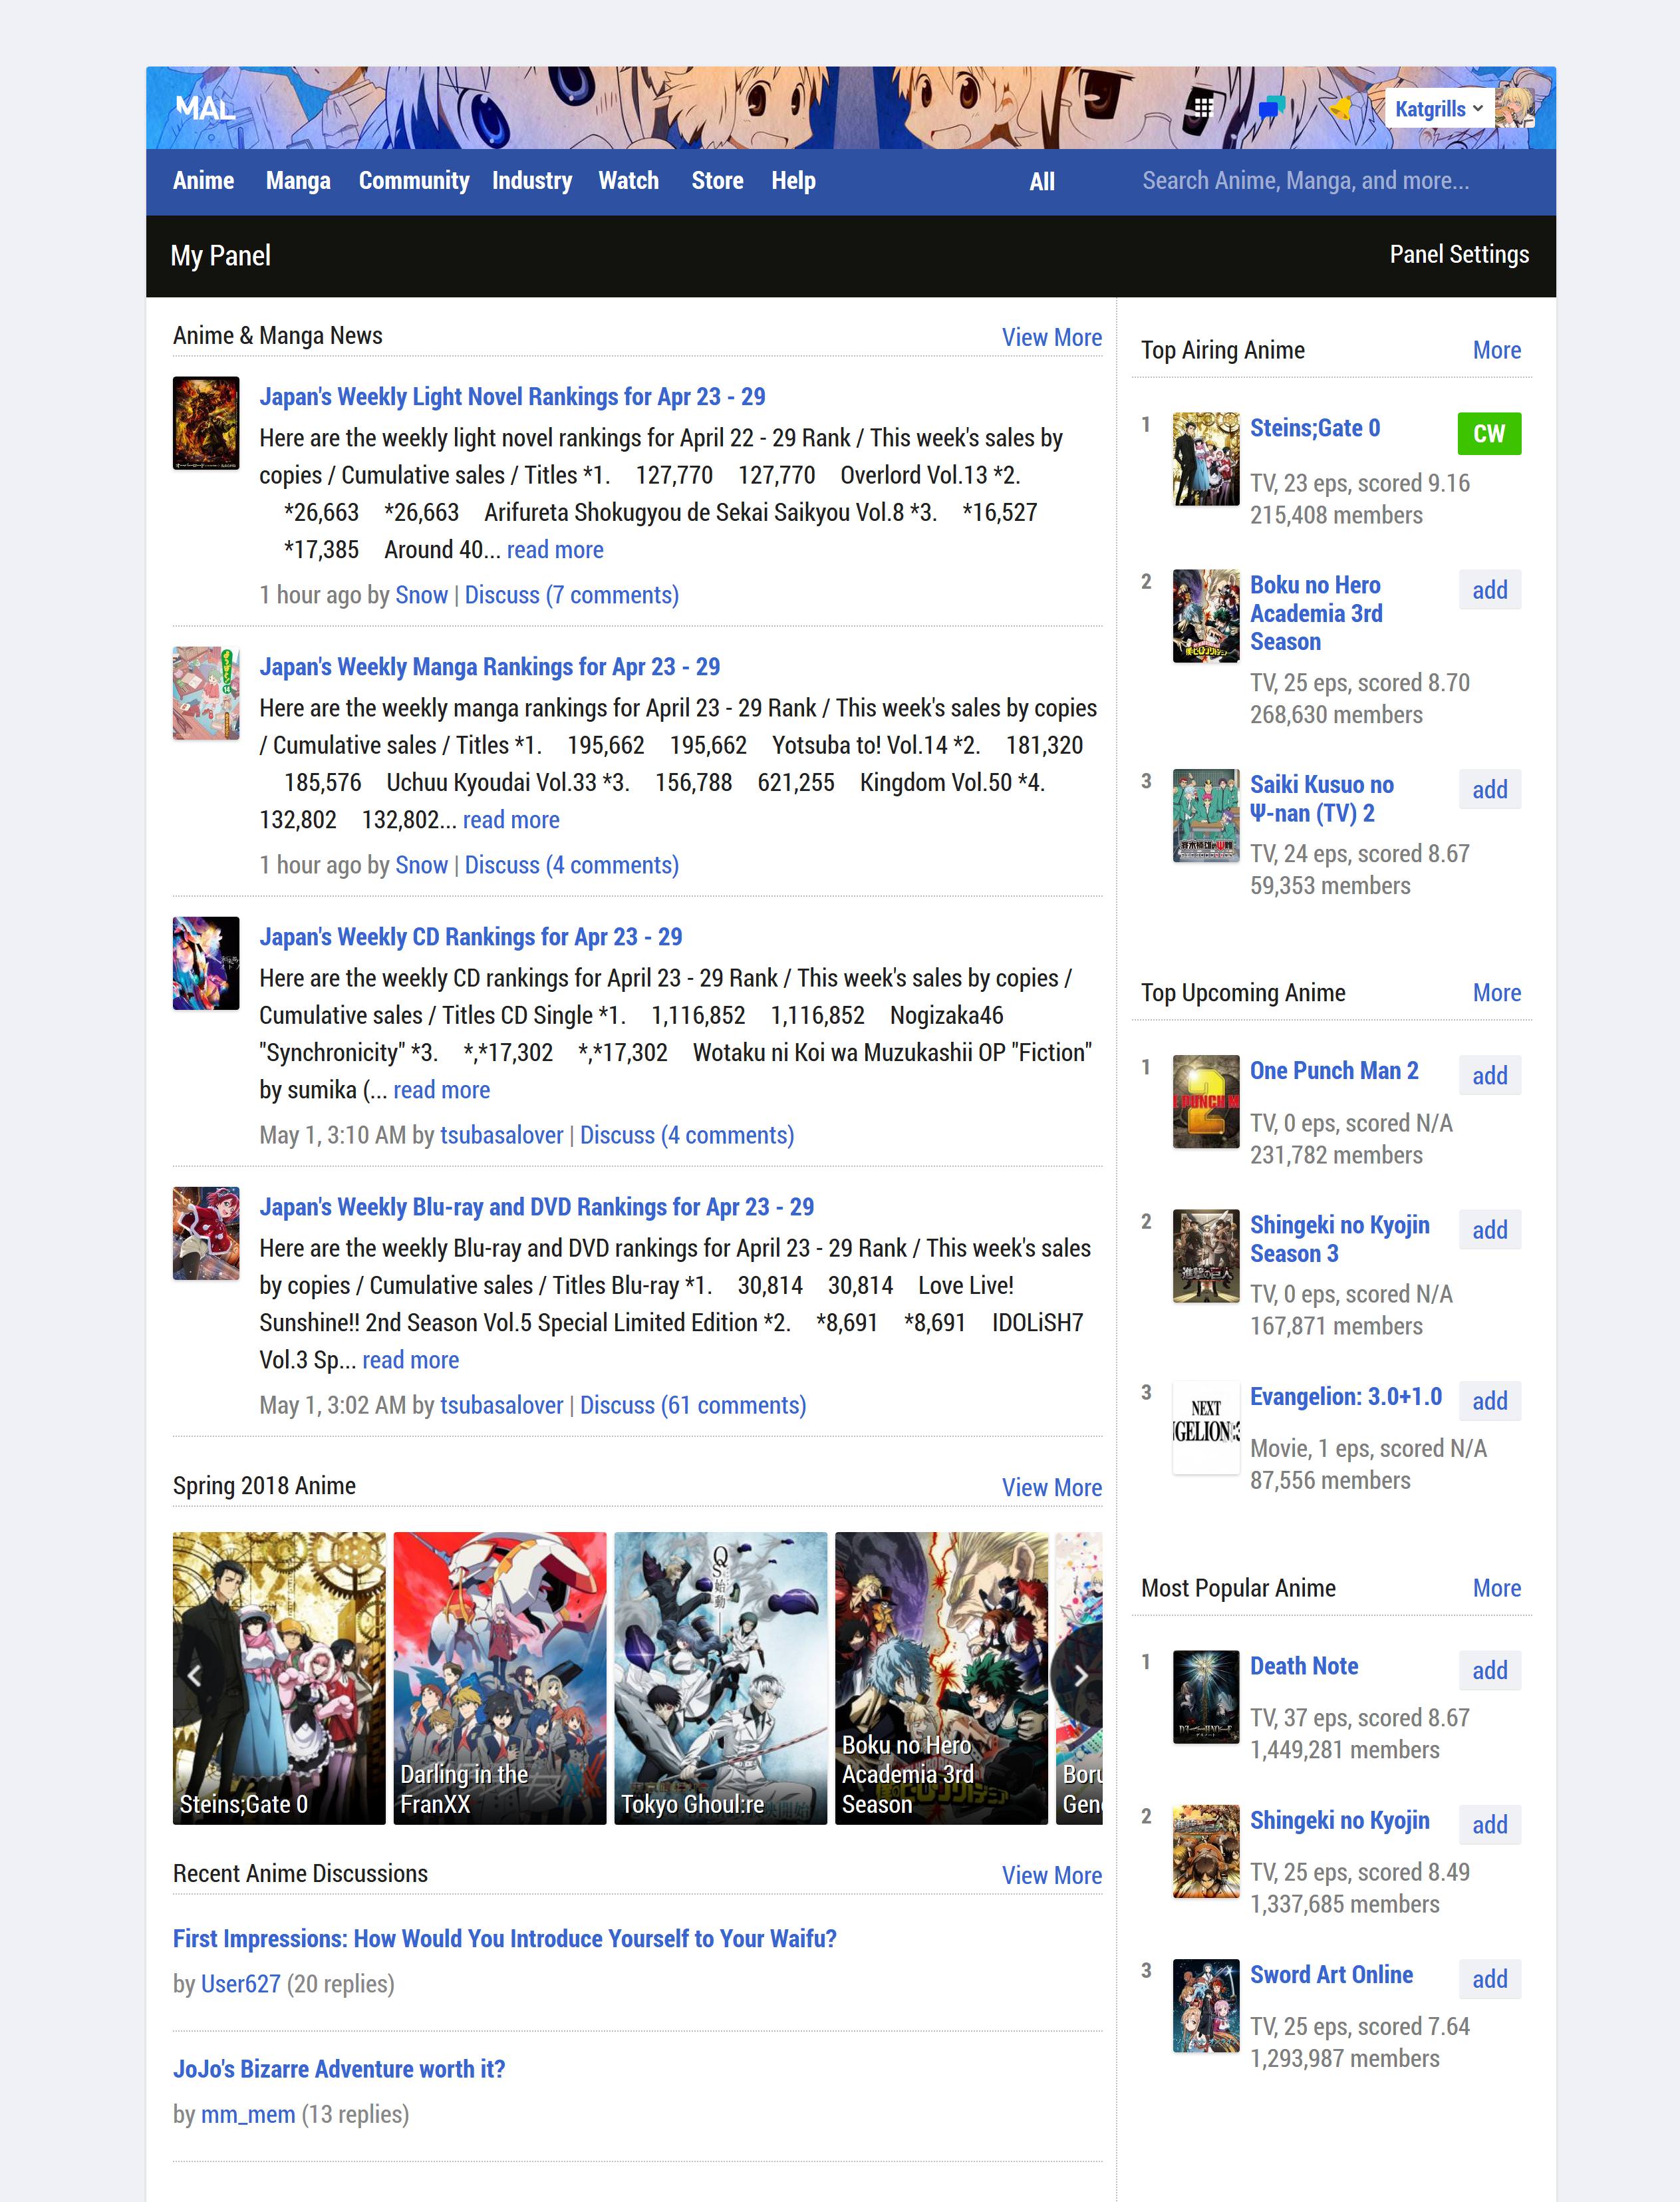
Task: Add Death Note to list
Action: (1490, 1670)
